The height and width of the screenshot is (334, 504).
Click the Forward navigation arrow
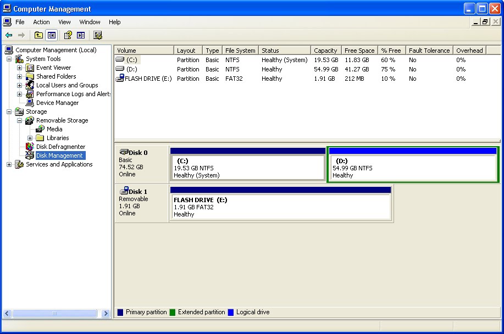click(x=21, y=35)
